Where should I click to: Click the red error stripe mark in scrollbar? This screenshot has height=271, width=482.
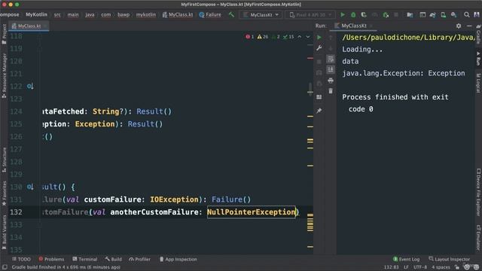[310, 58]
